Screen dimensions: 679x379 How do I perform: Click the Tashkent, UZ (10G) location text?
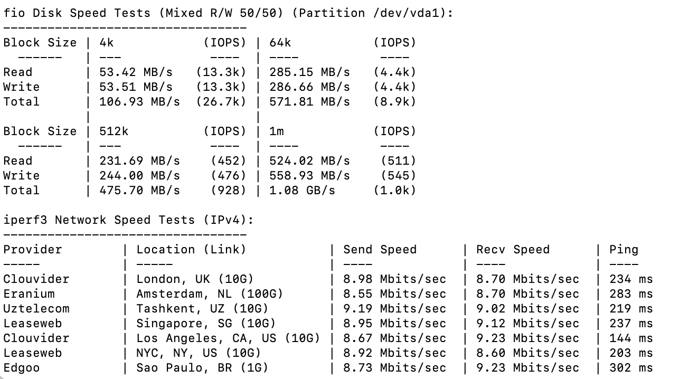(x=202, y=309)
